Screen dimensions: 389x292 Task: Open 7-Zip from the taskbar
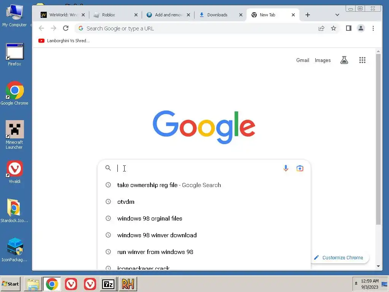click(108, 284)
